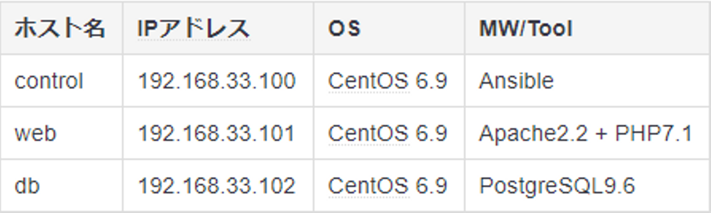The height and width of the screenshot is (213, 711).
Task: Select the Ansible cell
Action: click(x=516, y=81)
